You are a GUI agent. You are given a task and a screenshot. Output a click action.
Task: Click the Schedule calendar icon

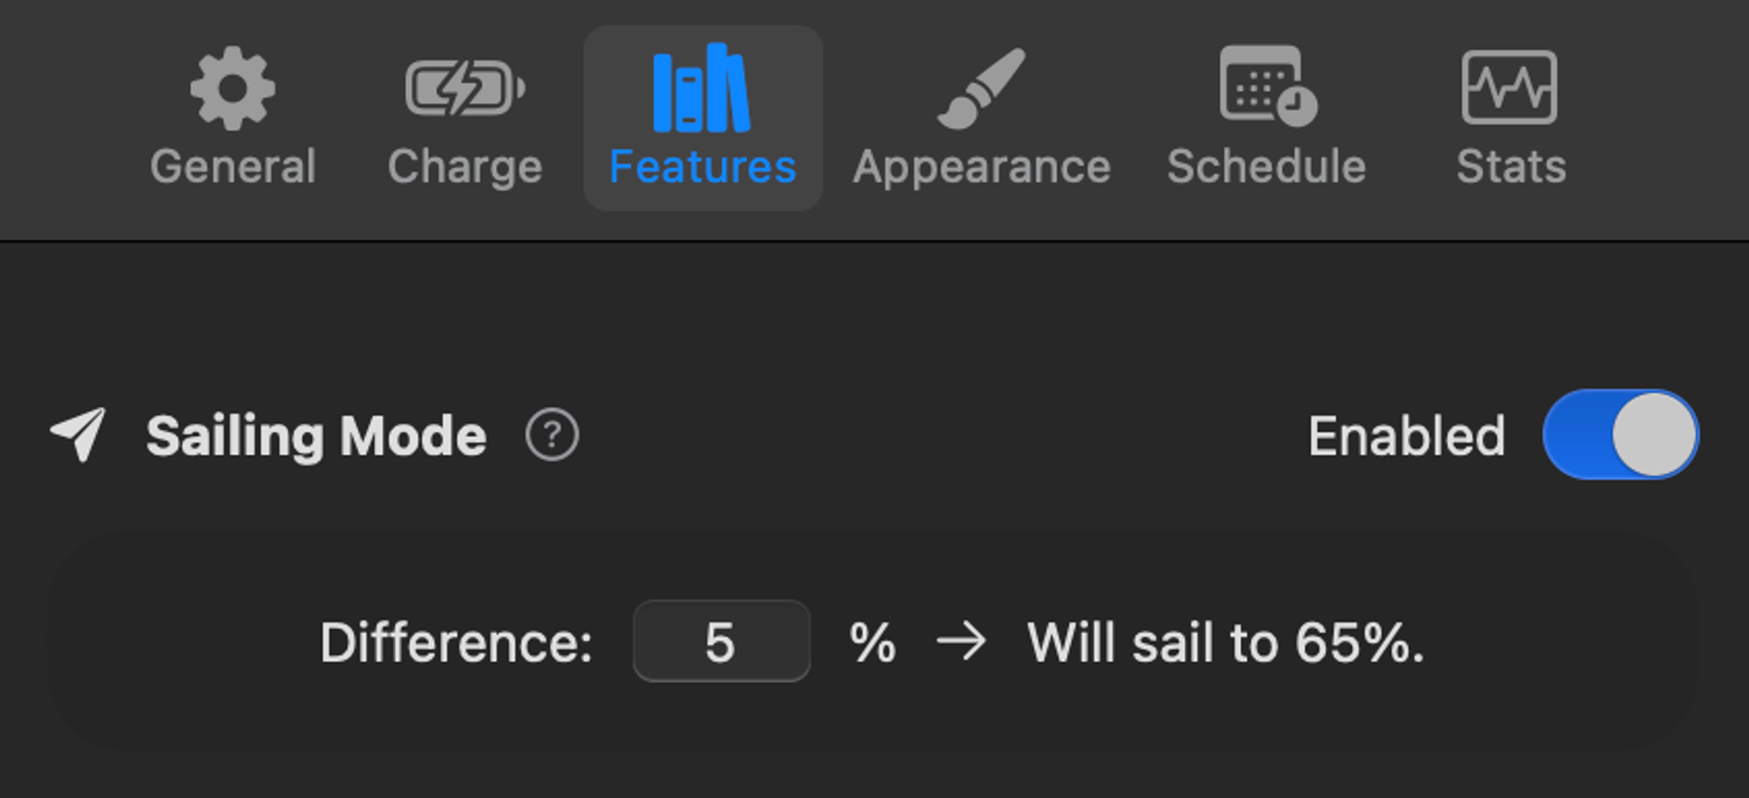(1267, 86)
